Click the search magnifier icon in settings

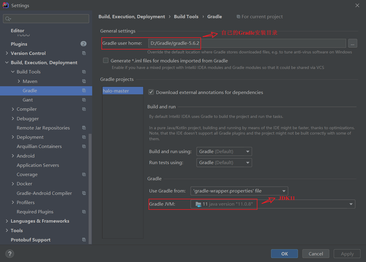[x=8, y=19]
